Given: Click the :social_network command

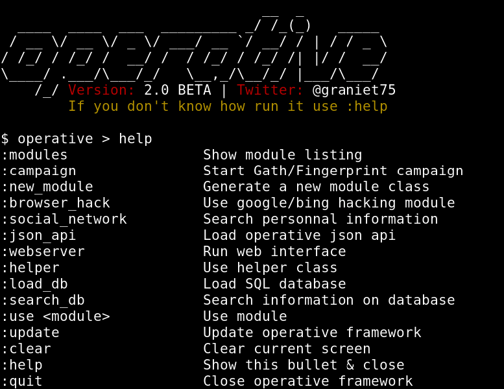Looking at the screenshot, I should click(x=64, y=219).
